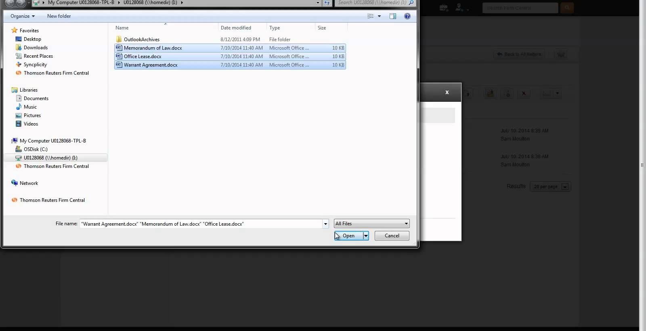Click the change view icon
Image resolution: width=646 pixels, height=331 pixels.
370,16
